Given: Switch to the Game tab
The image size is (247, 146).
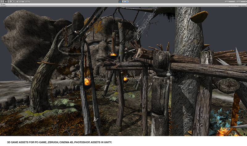Looking at the screenshot, I should click(x=3, y=4).
